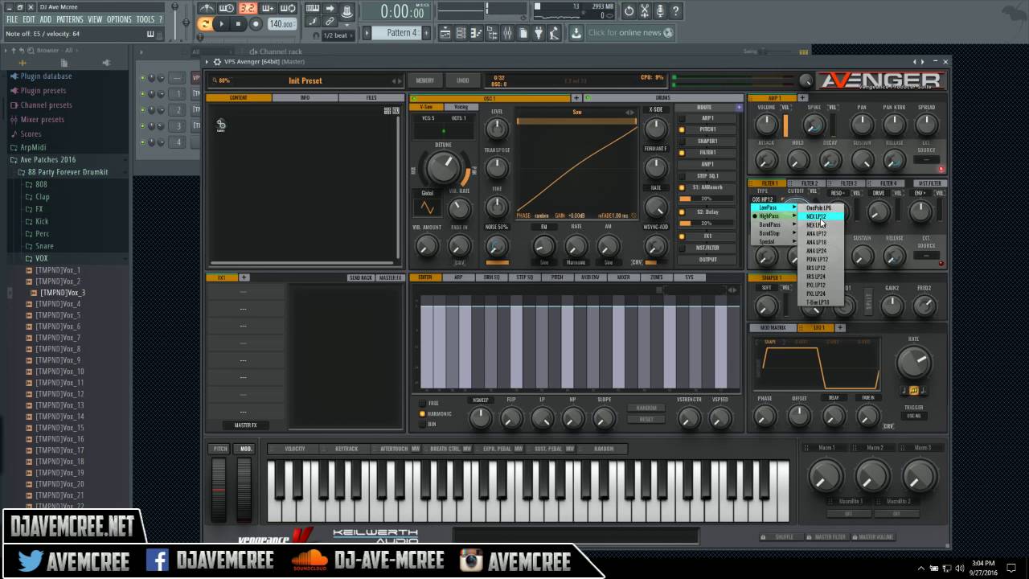
Task: Click grid view icon in Avenger content browser
Action: coord(387,110)
